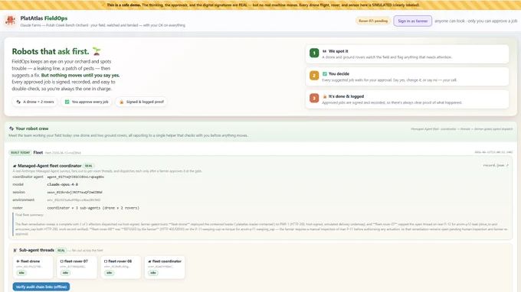Click the PlatAtlas FieldOps robot logo icon
The image size is (521, 292).
click(10, 21)
